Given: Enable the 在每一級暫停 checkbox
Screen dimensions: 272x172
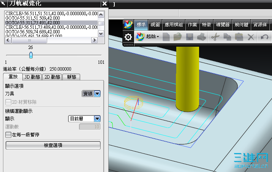Looking at the screenshot, I should [8, 135].
